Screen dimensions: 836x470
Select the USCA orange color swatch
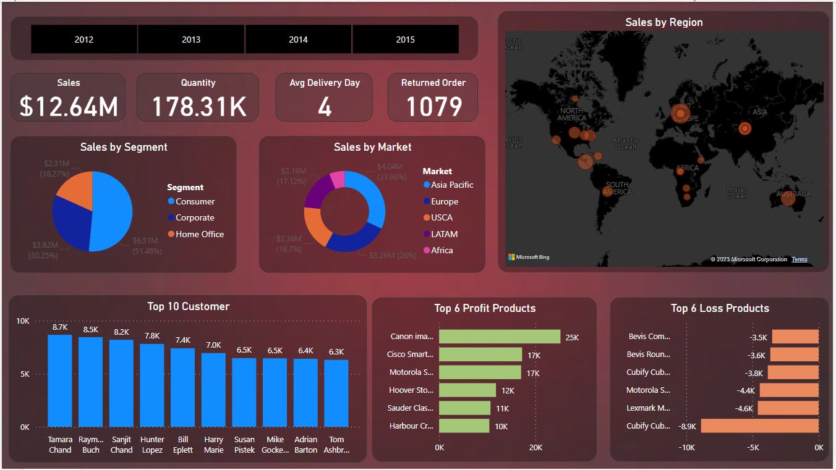click(425, 217)
